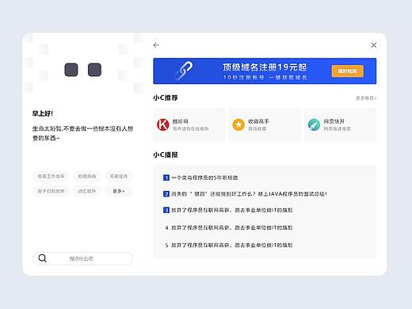Focus the search input field at the bottom

pyautogui.click(x=82, y=258)
